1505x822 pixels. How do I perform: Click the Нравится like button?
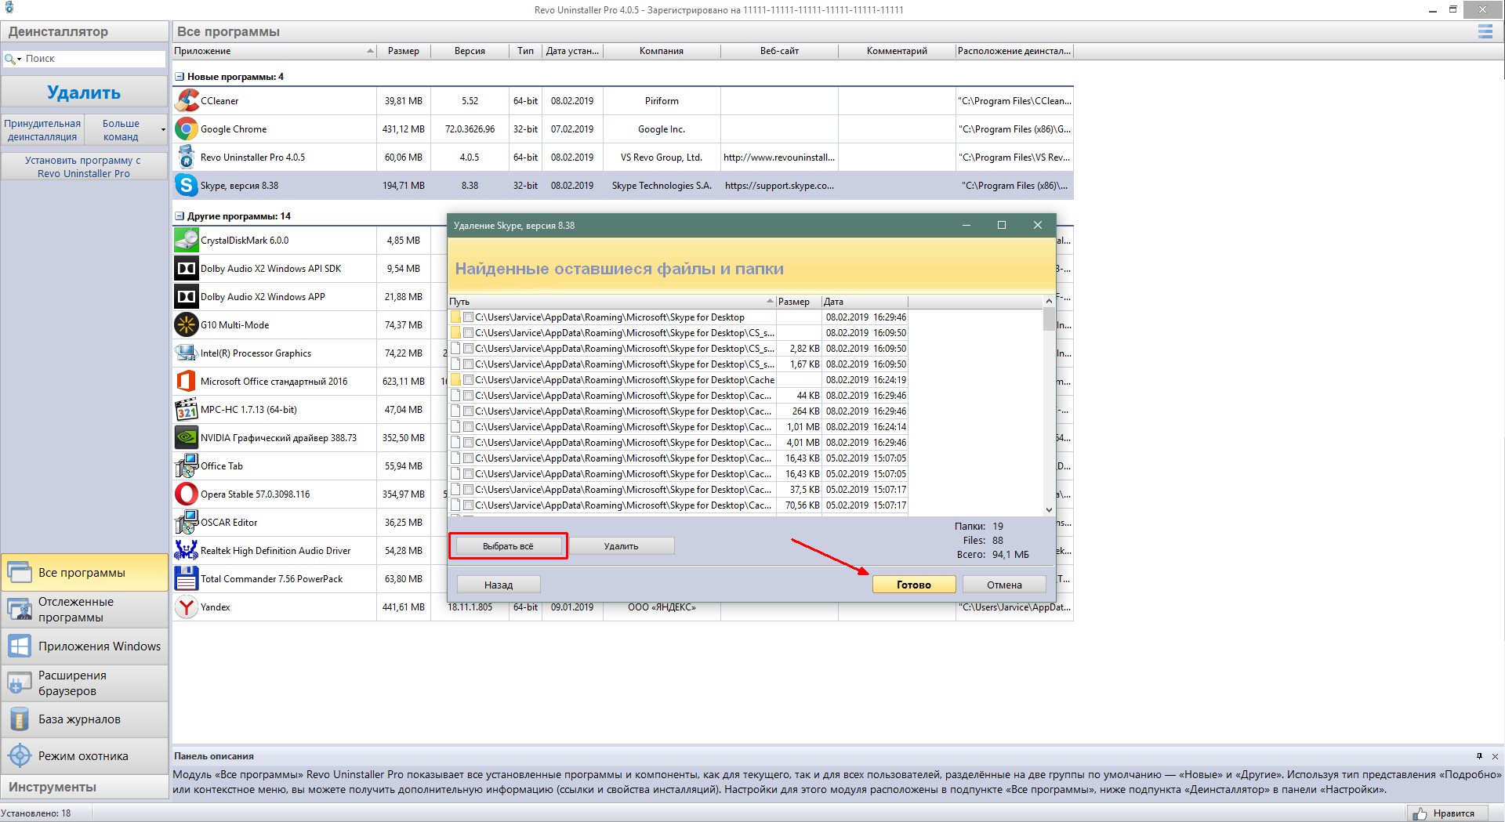point(1445,813)
